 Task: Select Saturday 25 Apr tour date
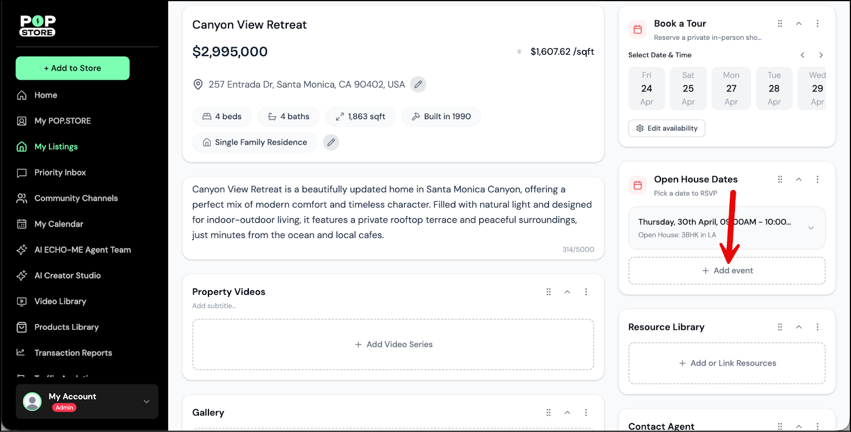click(688, 88)
